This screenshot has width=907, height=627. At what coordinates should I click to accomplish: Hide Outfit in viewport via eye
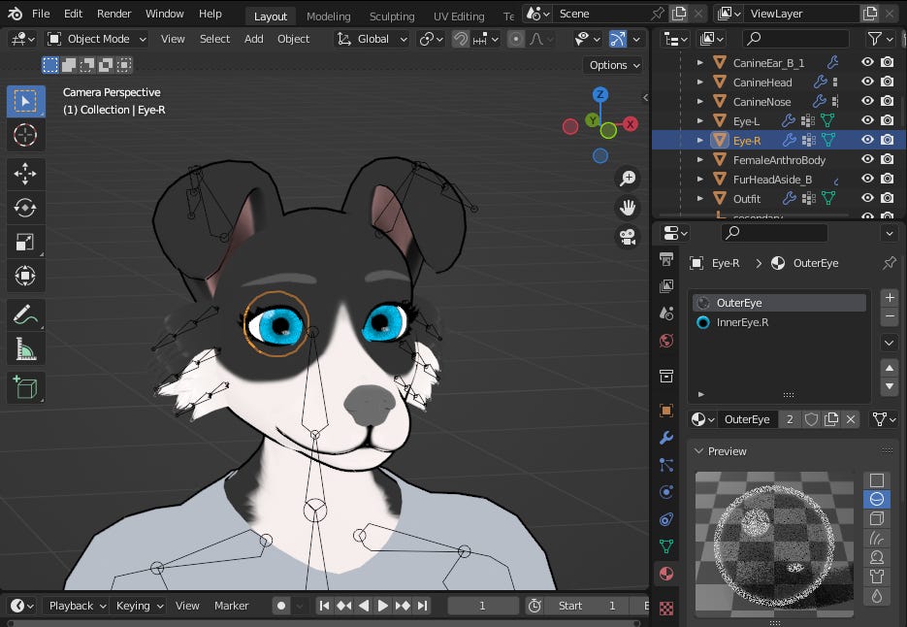867,198
